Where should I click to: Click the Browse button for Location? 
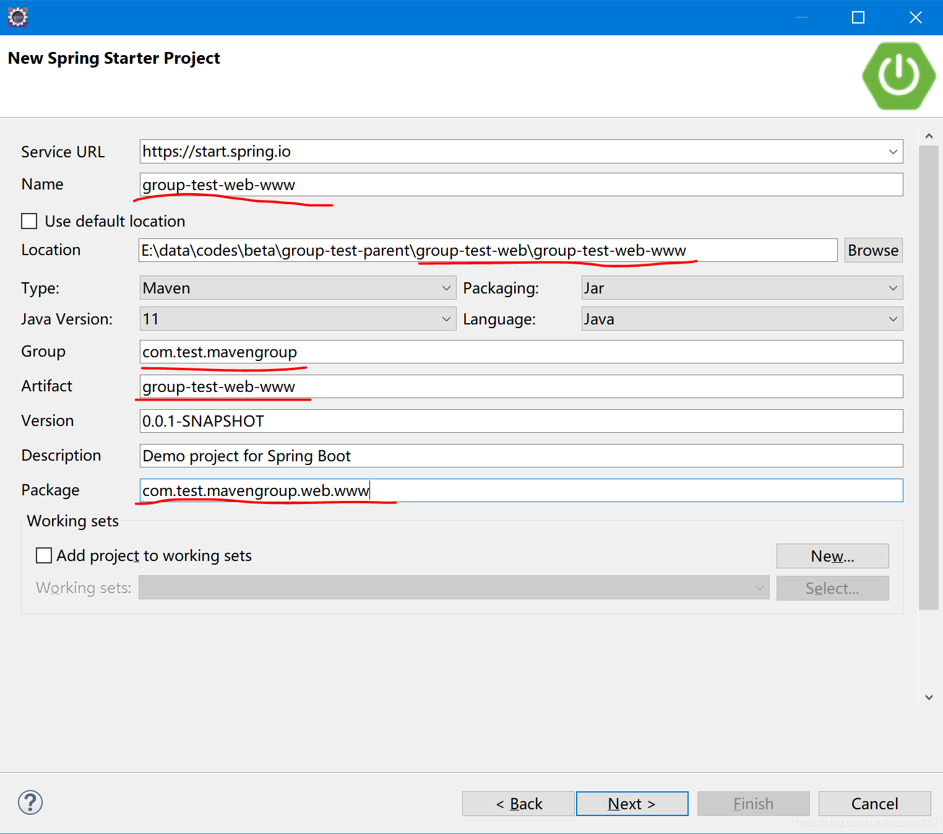point(873,250)
